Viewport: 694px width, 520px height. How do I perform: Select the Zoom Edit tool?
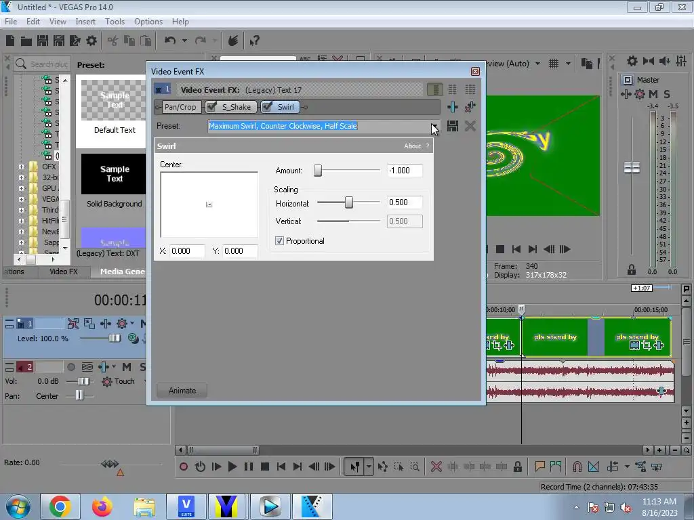[x=415, y=467]
